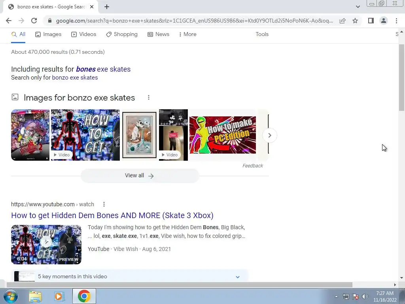Click the horizontal scrollbar right arrow

pos(395,285)
